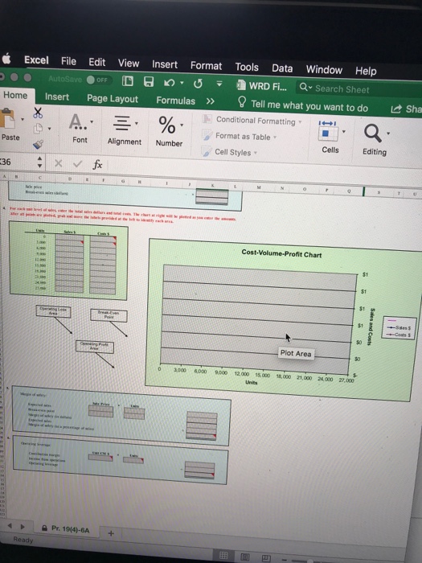Image resolution: width=422 pixels, height=563 pixels.
Task: Expand the Copy options dropdown arrow
Action: 50,128
